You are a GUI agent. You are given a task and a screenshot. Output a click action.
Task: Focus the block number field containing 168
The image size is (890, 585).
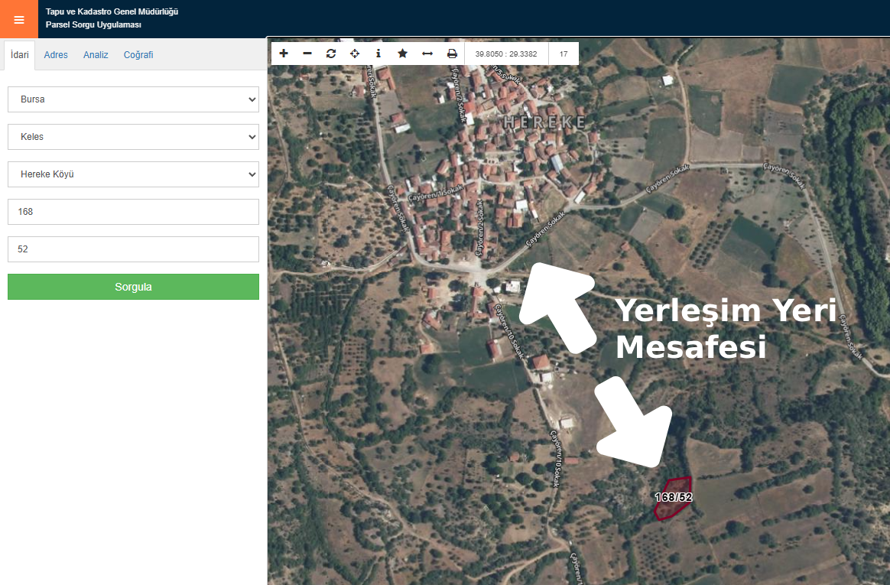133,212
